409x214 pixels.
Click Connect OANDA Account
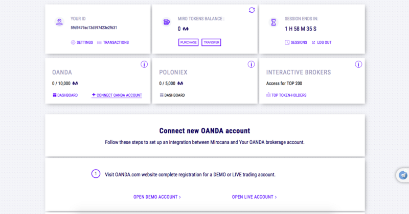click(x=117, y=95)
